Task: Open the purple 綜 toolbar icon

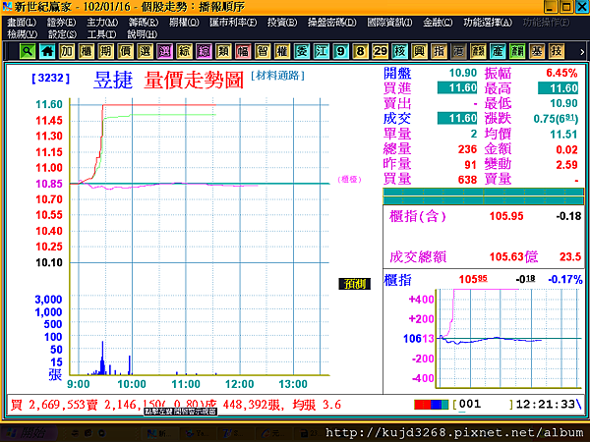Action: [x=204, y=51]
